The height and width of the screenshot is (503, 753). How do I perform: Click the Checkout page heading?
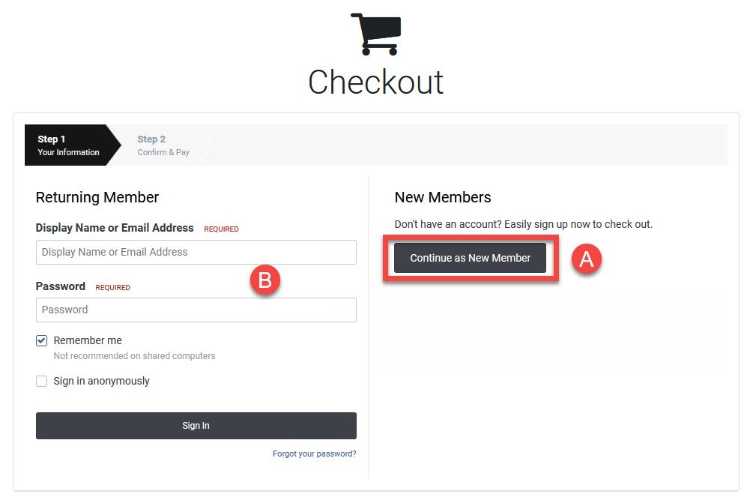pos(376,82)
